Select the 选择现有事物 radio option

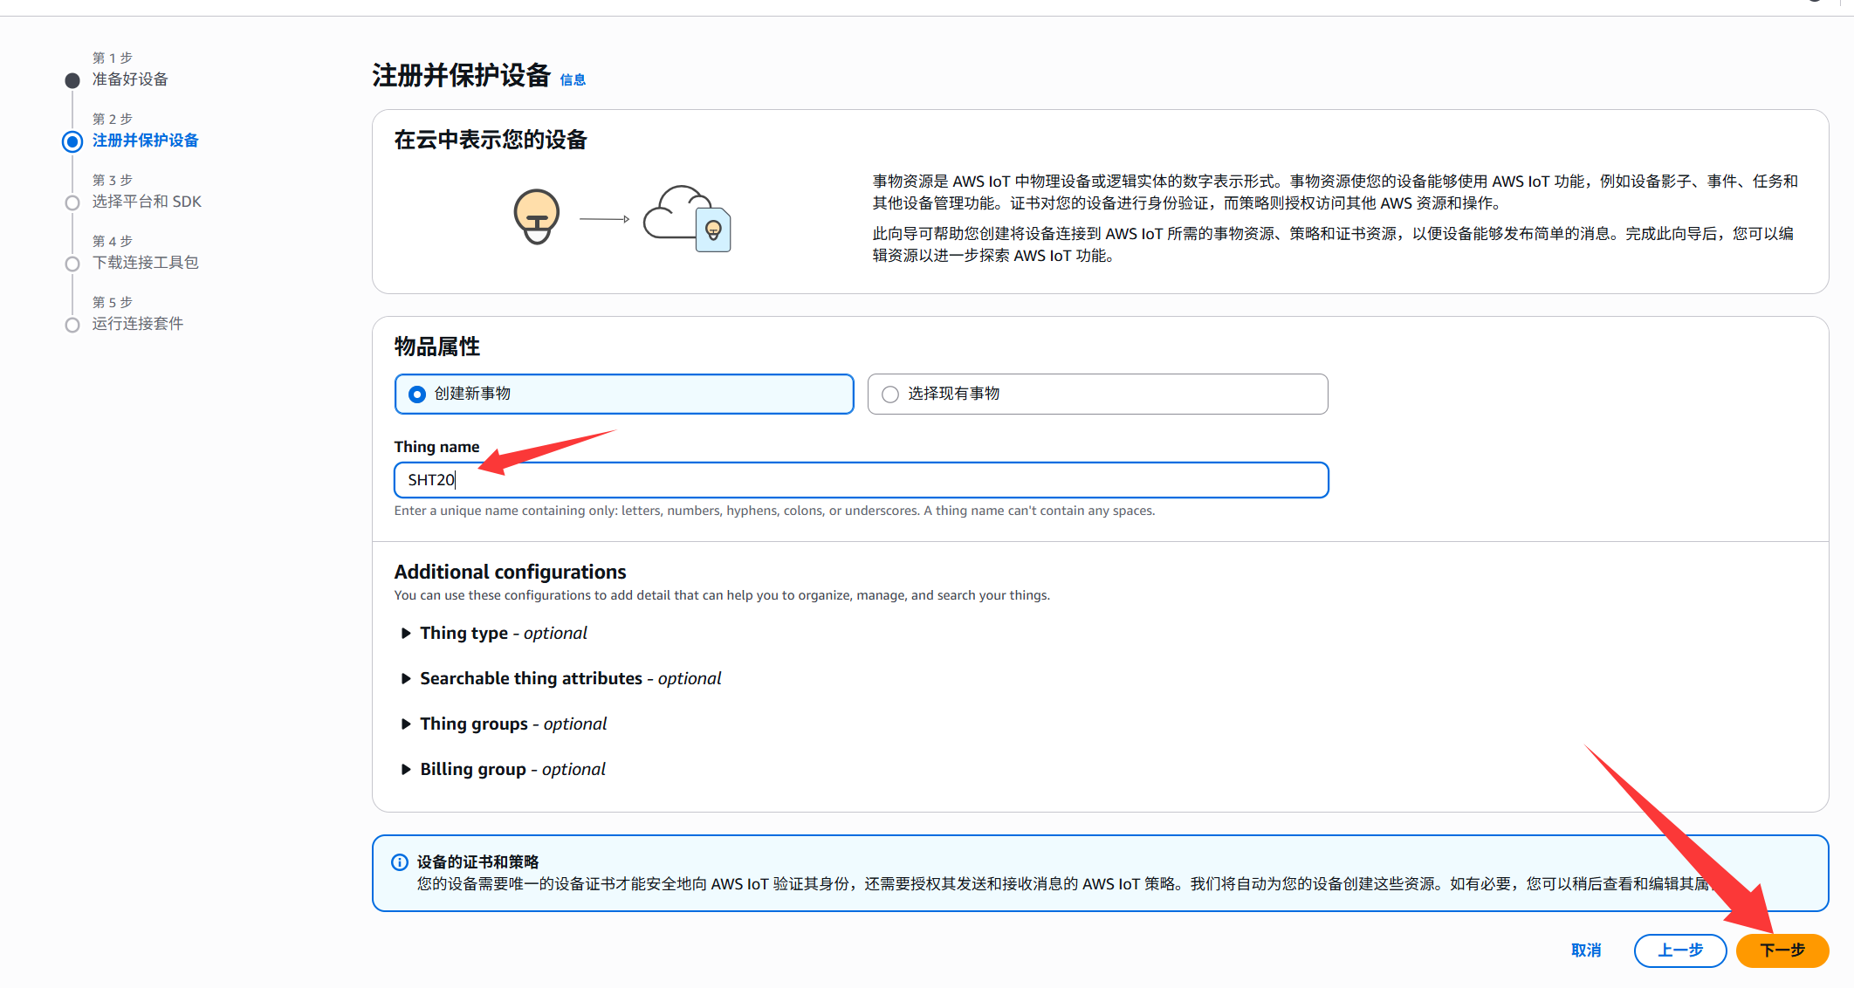[890, 395]
